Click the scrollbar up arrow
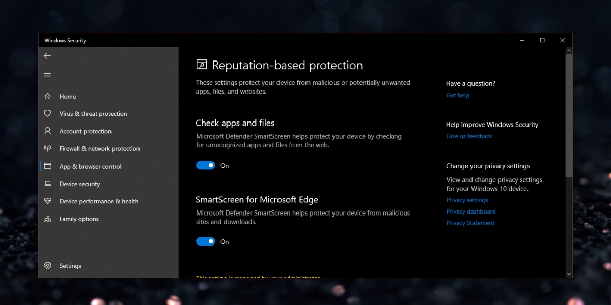Screen dimensions: 611x305 569,51
